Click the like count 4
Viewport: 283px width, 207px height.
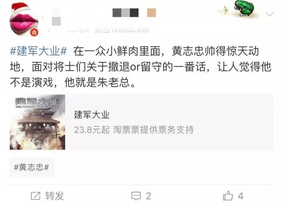point(241,196)
